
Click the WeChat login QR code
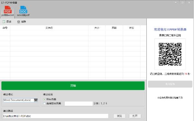[170, 54]
